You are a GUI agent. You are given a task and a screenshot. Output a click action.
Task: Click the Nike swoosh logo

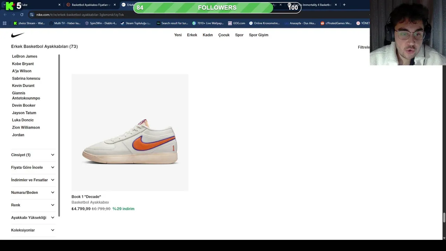tap(18, 35)
